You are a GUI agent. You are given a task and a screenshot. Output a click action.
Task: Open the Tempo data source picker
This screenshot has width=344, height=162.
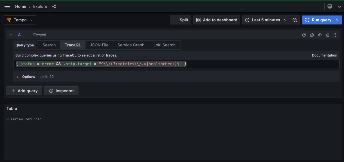point(20,20)
